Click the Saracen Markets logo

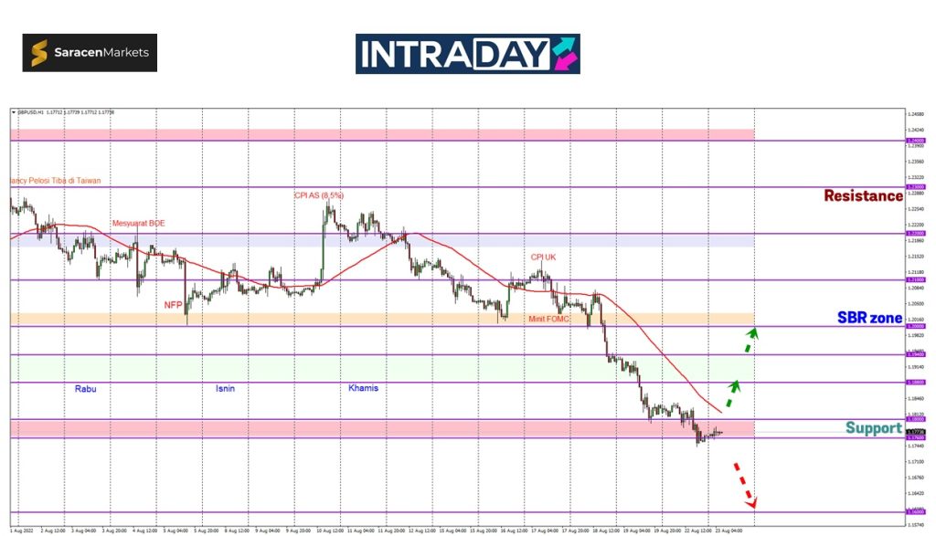(90, 53)
